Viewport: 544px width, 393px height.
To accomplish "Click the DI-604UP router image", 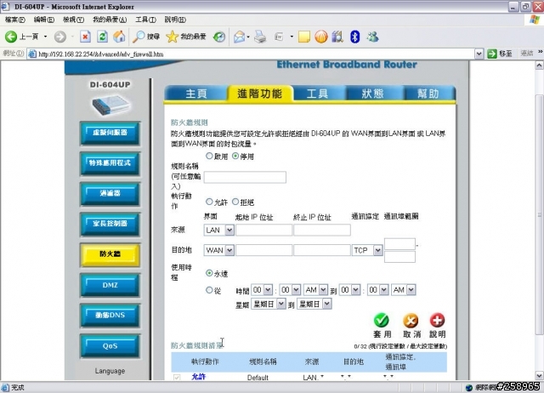I will tap(110, 105).
